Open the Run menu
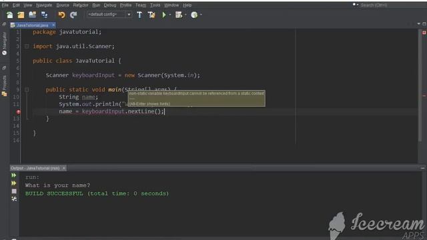427x240 pixels. 96,5
